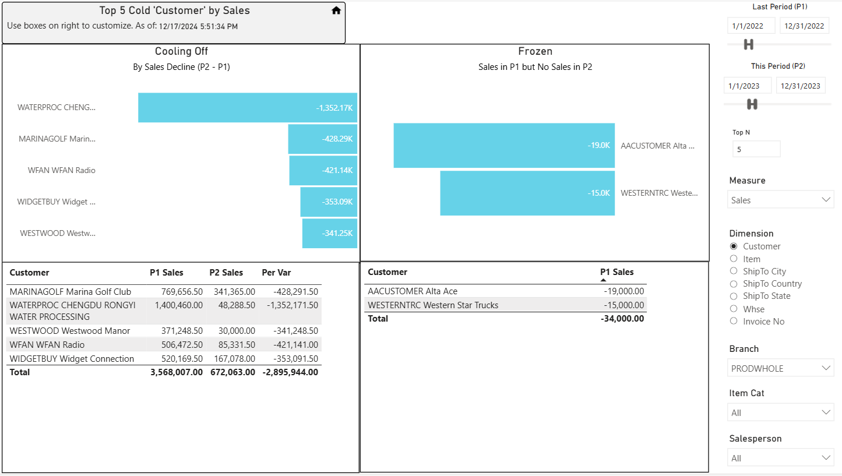This screenshot has width=842, height=476.
Task: Select the Item dimension radio button
Action: point(734,259)
